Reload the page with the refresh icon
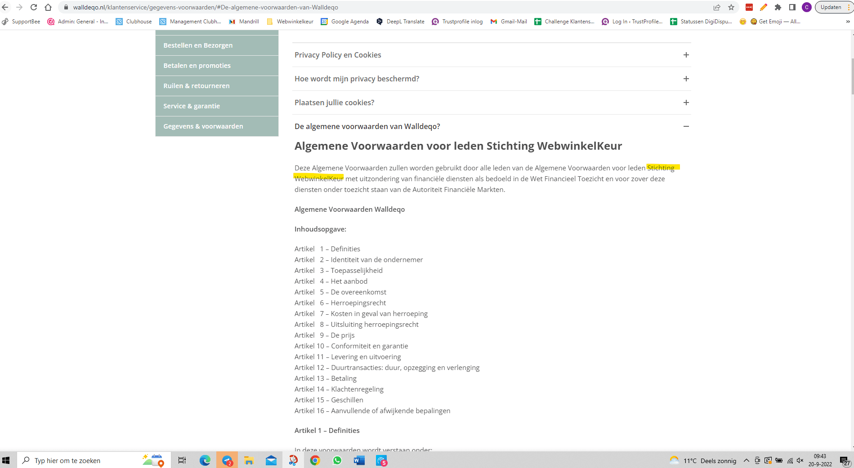The width and height of the screenshot is (854, 468). click(x=34, y=7)
